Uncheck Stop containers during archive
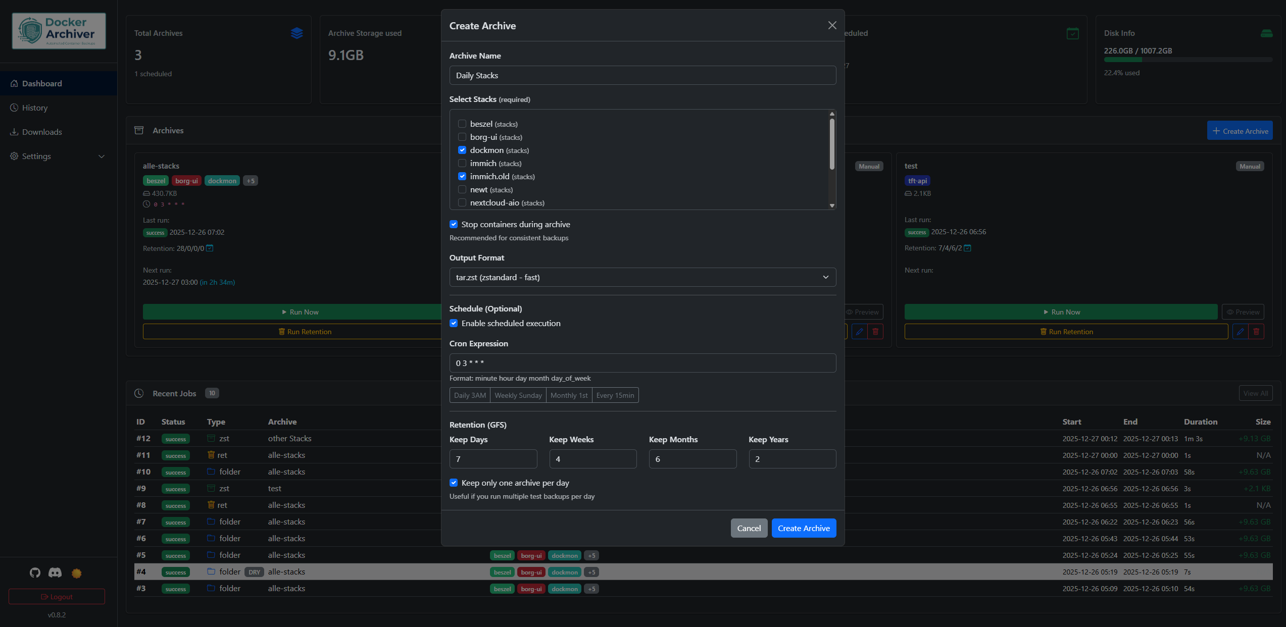This screenshot has width=1286, height=627. 454,224
